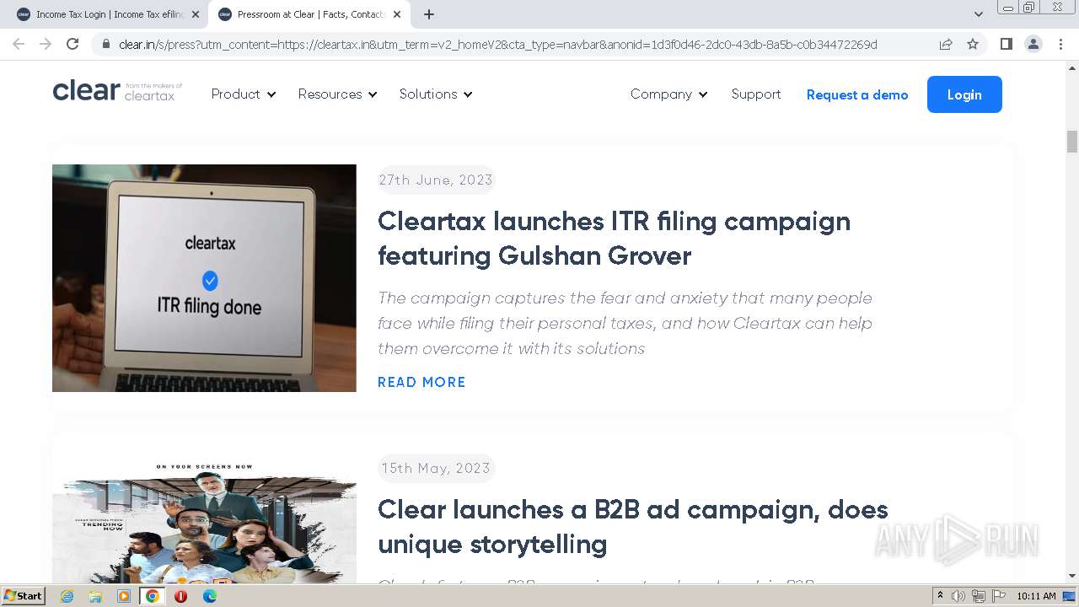Expand the Company menu
Viewport: 1079px width, 607px height.
click(x=669, y=94)
